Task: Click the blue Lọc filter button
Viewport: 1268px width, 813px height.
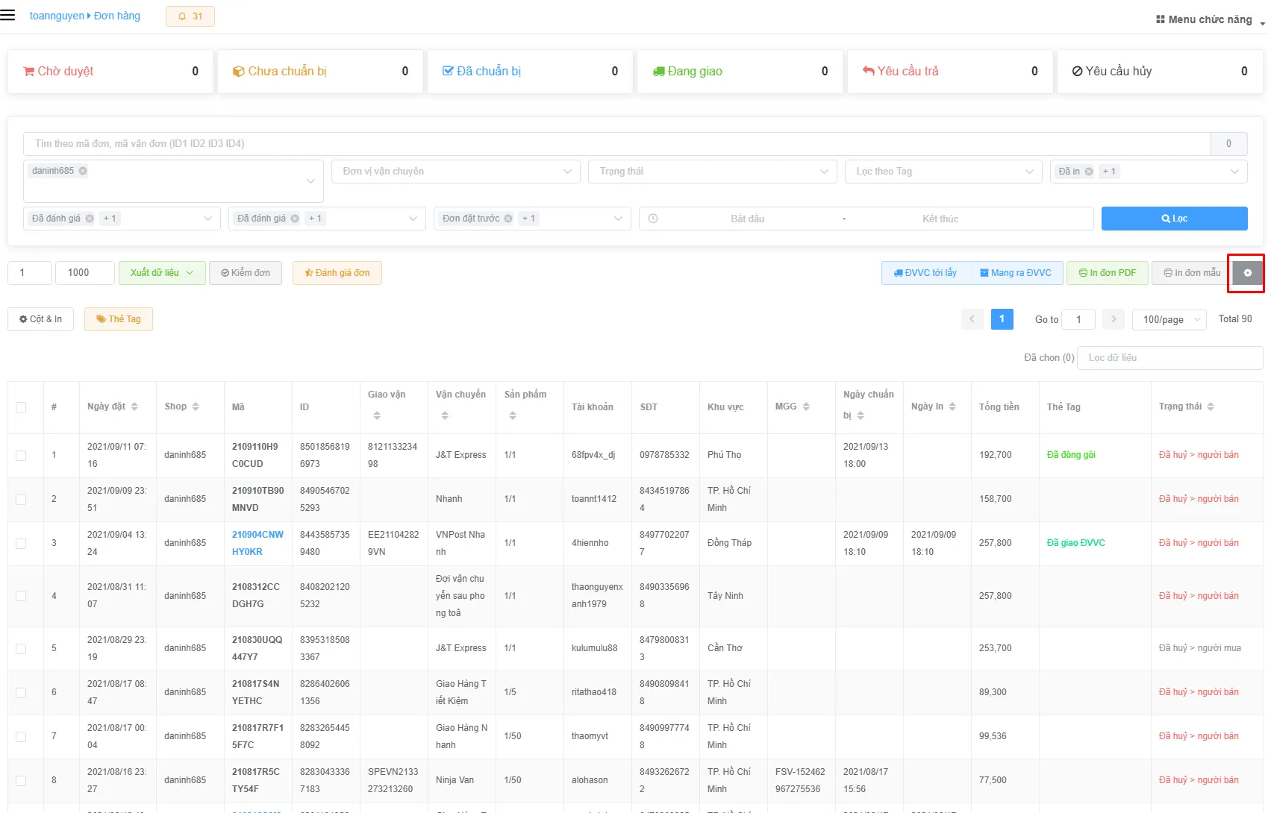Action: pyautogui.click(x=1174, y=219)
